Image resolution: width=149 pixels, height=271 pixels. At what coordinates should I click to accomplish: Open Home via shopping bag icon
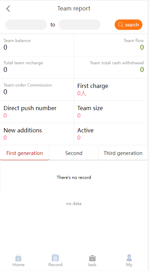[18, 258]
